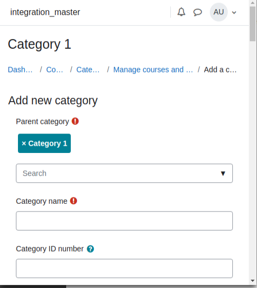The width and height of the screenshot is (257, 288).
Task: Open the Category breadcrumb link
Action: tap(88, 70)
